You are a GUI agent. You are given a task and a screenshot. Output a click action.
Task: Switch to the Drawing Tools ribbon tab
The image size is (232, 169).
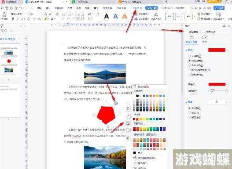tap(137, 8)
